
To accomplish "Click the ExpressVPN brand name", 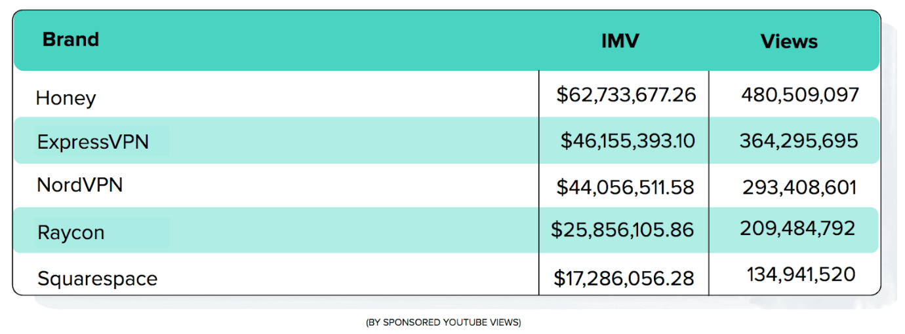I will pyautogui.click(x=93, y=142).
